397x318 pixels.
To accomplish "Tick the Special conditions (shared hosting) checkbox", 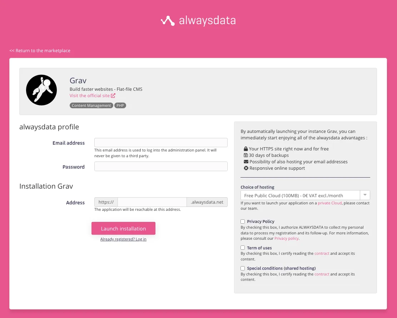I will coord(243,268).
